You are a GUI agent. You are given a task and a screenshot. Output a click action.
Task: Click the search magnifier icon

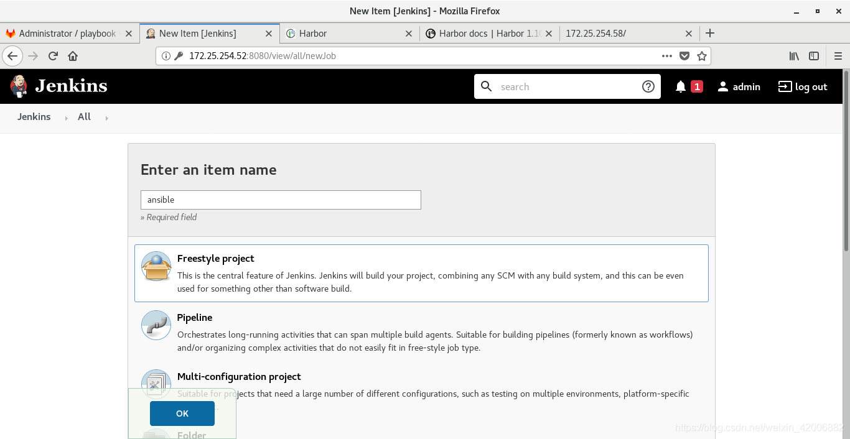pos(487,86)
